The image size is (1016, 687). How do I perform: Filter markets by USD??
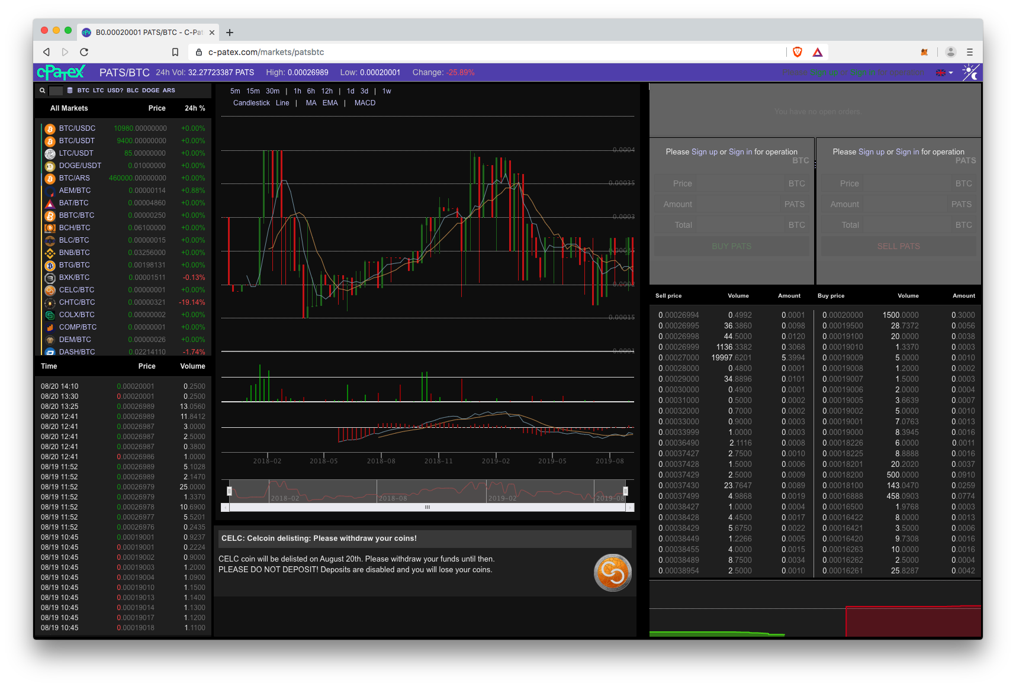115,91
